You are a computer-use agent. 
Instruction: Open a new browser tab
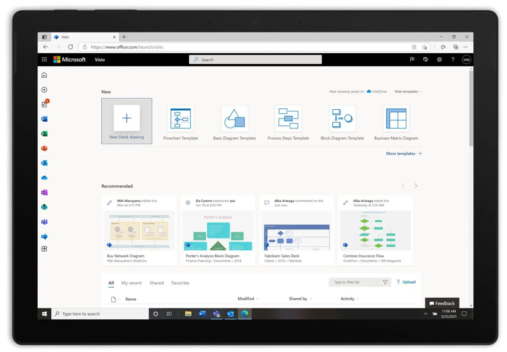(124, 37)
